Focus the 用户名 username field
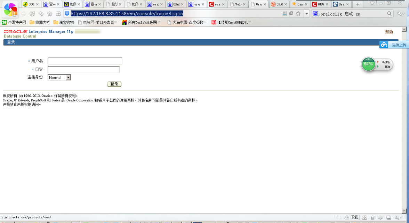 tap(85, 61)
